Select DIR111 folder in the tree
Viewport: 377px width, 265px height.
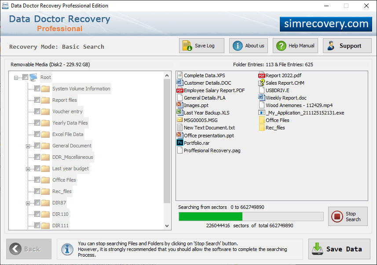pyautogui.click(x=60, y=226)
